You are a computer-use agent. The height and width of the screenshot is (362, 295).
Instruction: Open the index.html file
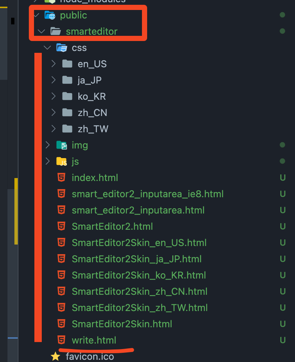click(95, 178)
